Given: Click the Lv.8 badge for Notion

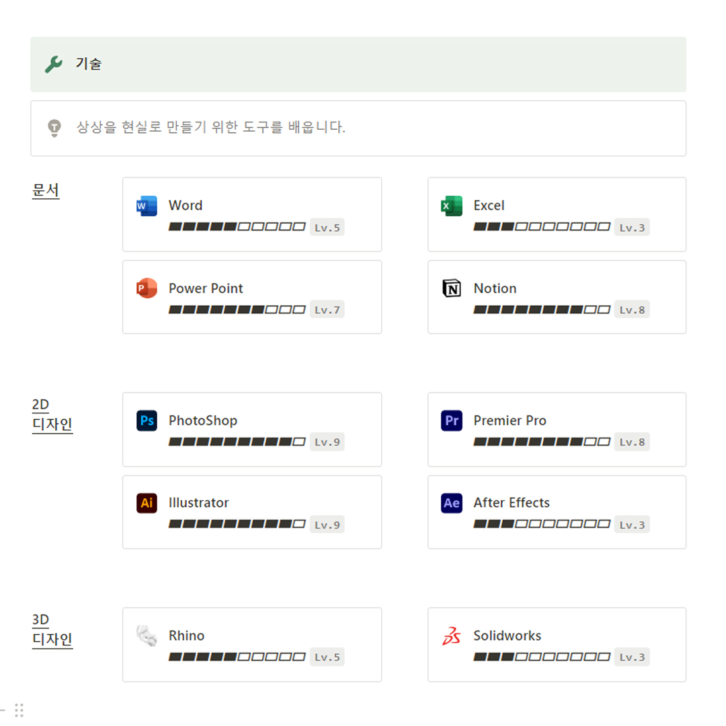Looking at the screenshot, I should point(632,310).
